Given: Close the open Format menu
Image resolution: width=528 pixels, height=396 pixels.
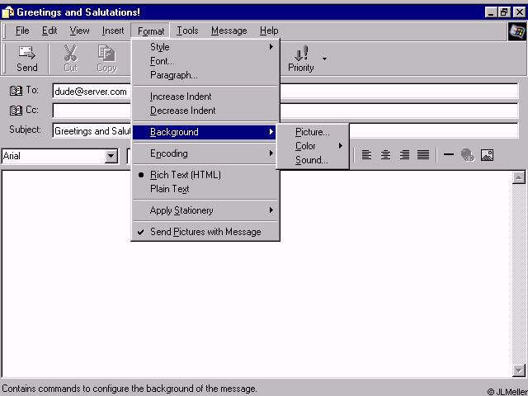Looking at the screenshot, I should tap(150, 31).
